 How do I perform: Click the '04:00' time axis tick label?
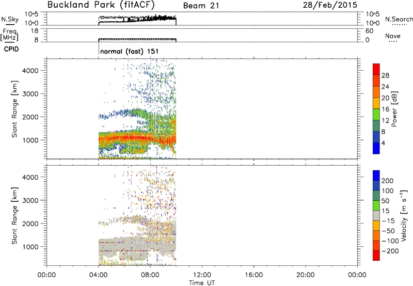click(98, 275)
